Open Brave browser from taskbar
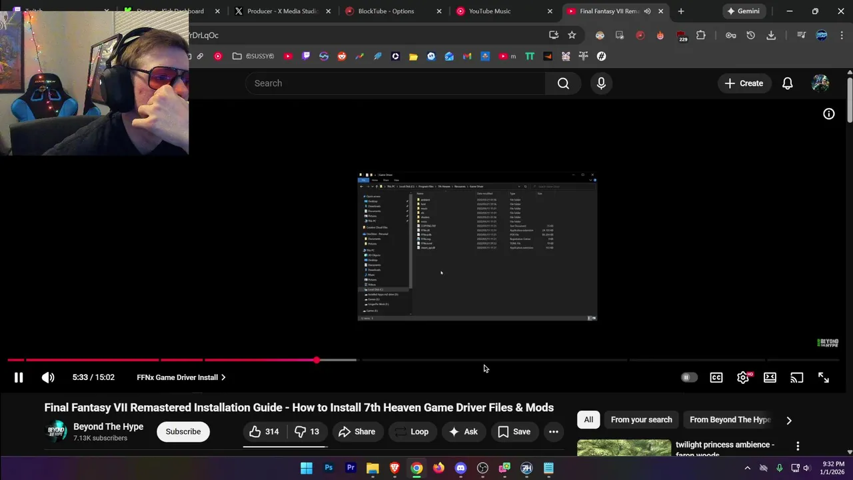 click(395, 468)
